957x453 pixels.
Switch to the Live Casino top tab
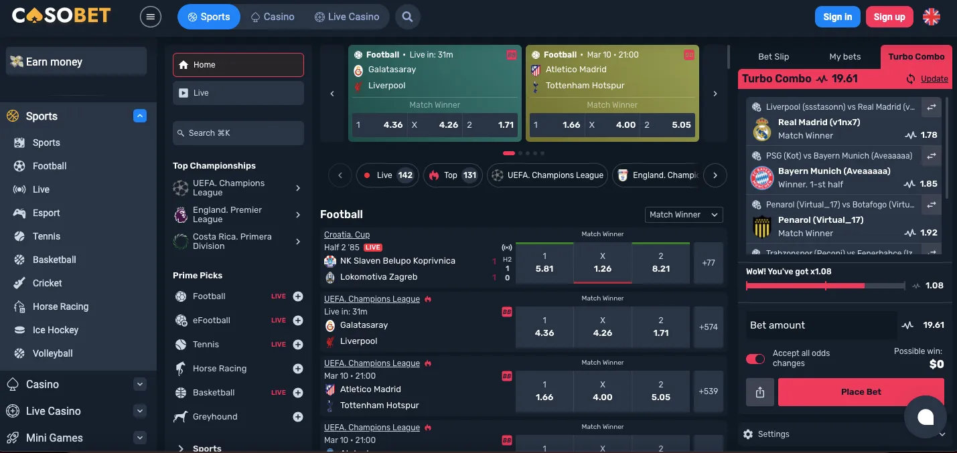coord(347,17)
